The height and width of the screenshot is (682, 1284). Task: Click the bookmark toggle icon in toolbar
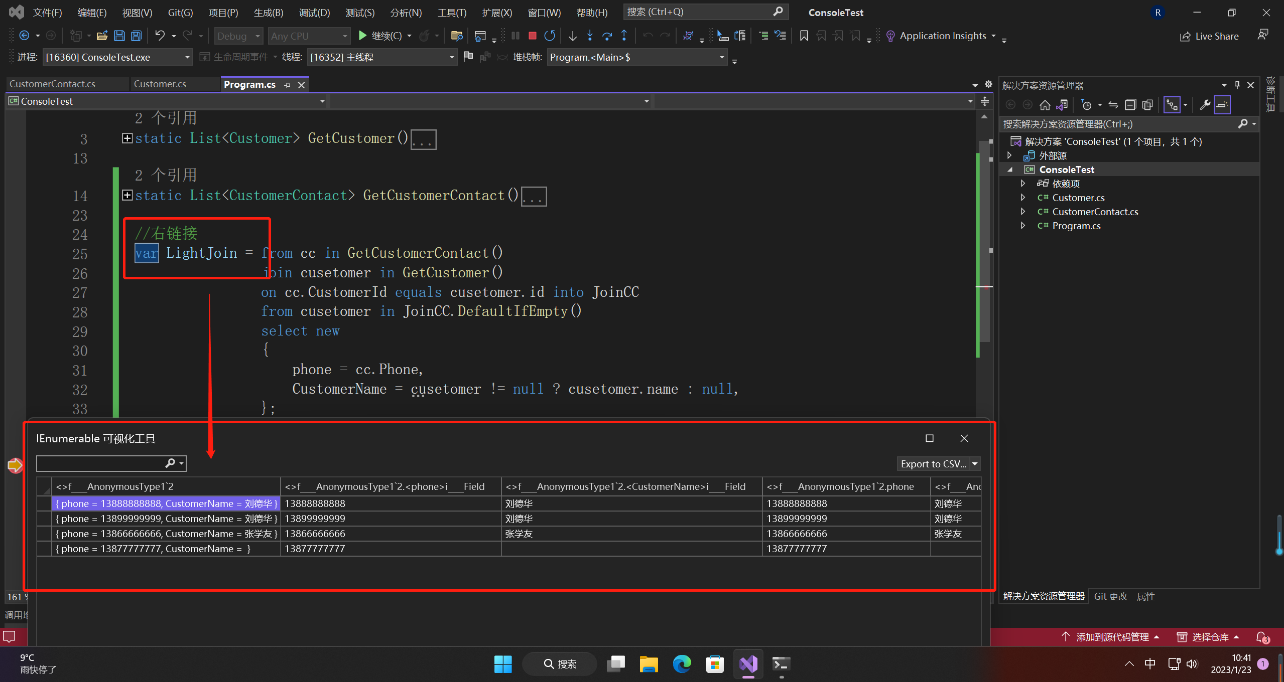click(x=804, y=36)
